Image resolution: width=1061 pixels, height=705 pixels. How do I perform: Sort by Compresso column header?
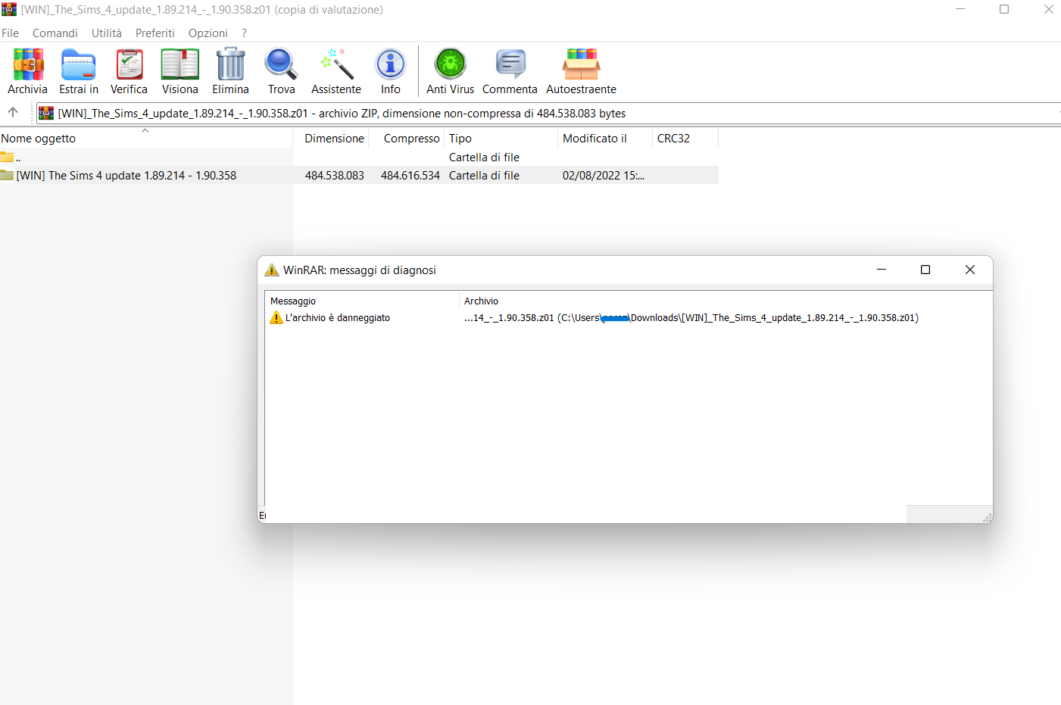(x=407, y=138)
